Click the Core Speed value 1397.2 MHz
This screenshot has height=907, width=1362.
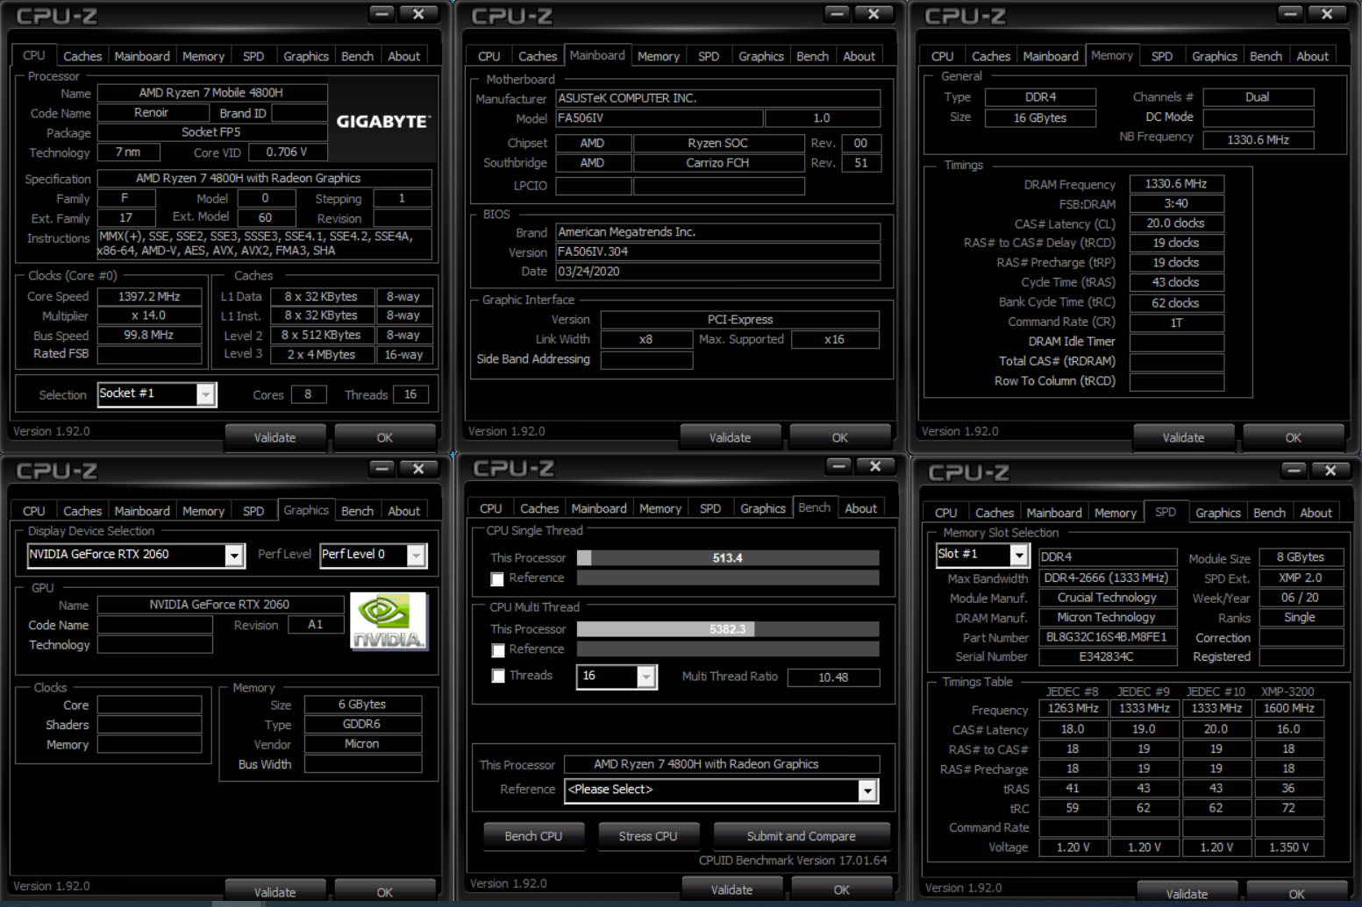pos(150,297)
